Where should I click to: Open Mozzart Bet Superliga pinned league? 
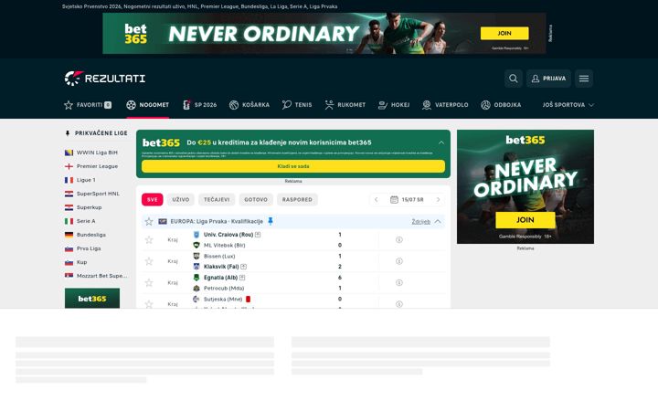[101, 276]
